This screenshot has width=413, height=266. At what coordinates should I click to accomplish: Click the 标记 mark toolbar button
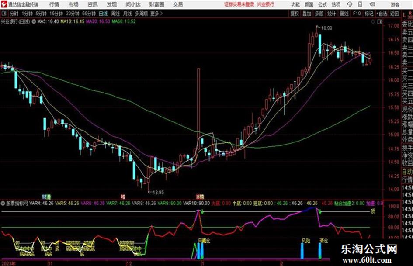pos(369,14)
